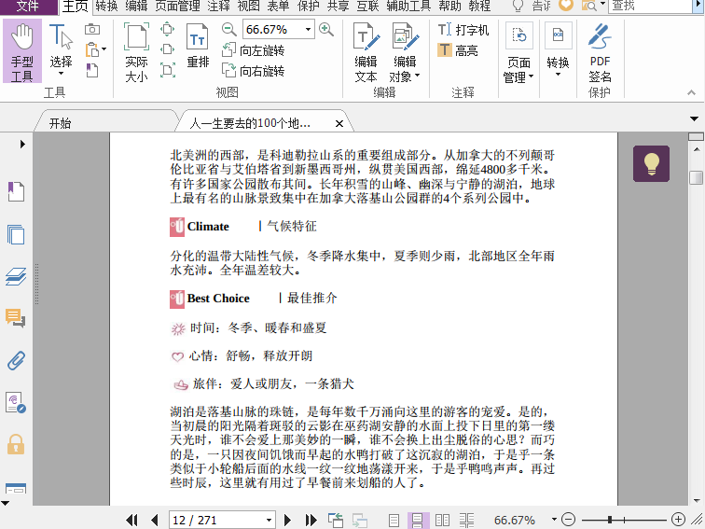Open Edit Object (编辑对象) tool

point(405,52)
